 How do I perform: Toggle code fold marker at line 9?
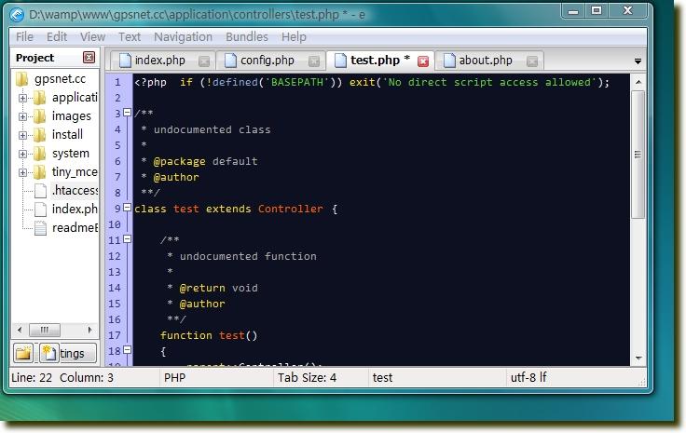pos(128,209)
